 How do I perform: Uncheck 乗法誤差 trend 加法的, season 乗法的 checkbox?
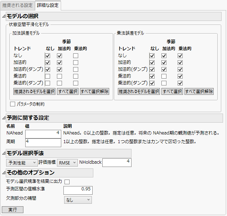tap(180, 63)
